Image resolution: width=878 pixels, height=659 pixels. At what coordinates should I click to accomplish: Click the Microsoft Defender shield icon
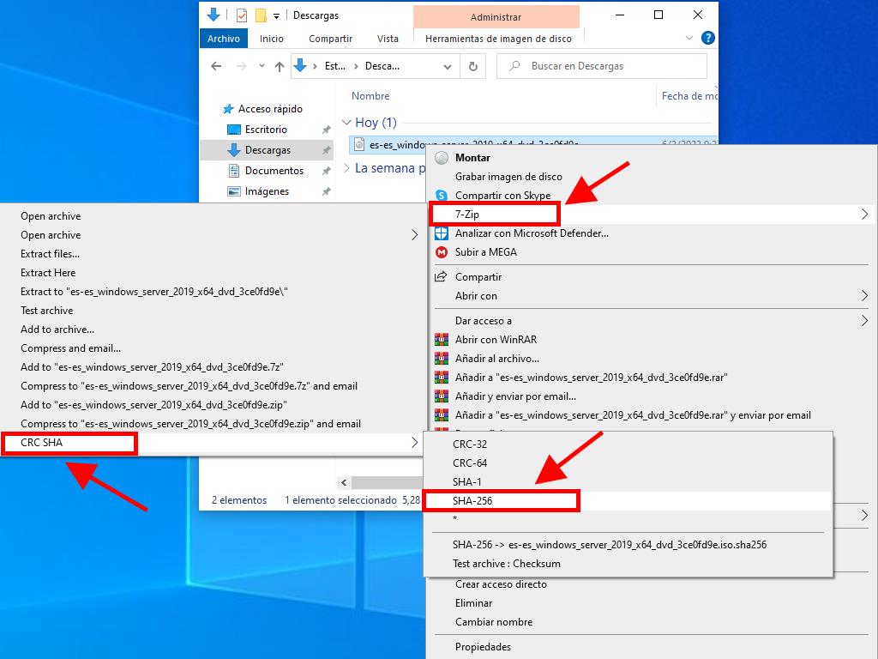tap(442, 233)
